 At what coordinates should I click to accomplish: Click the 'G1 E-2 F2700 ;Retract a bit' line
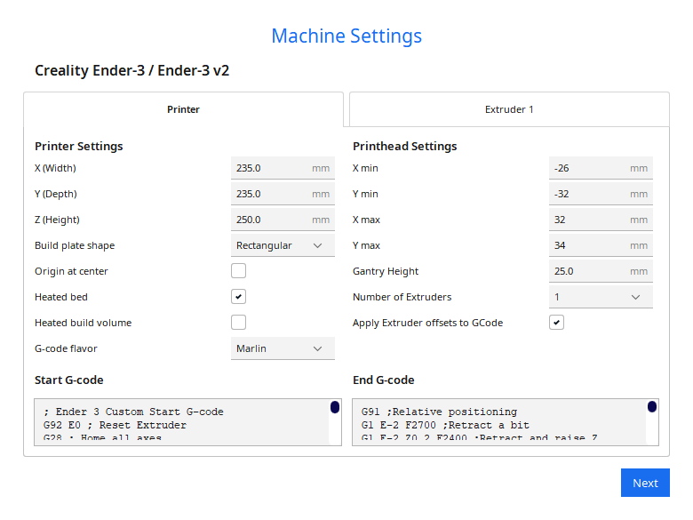coord(445,426)
